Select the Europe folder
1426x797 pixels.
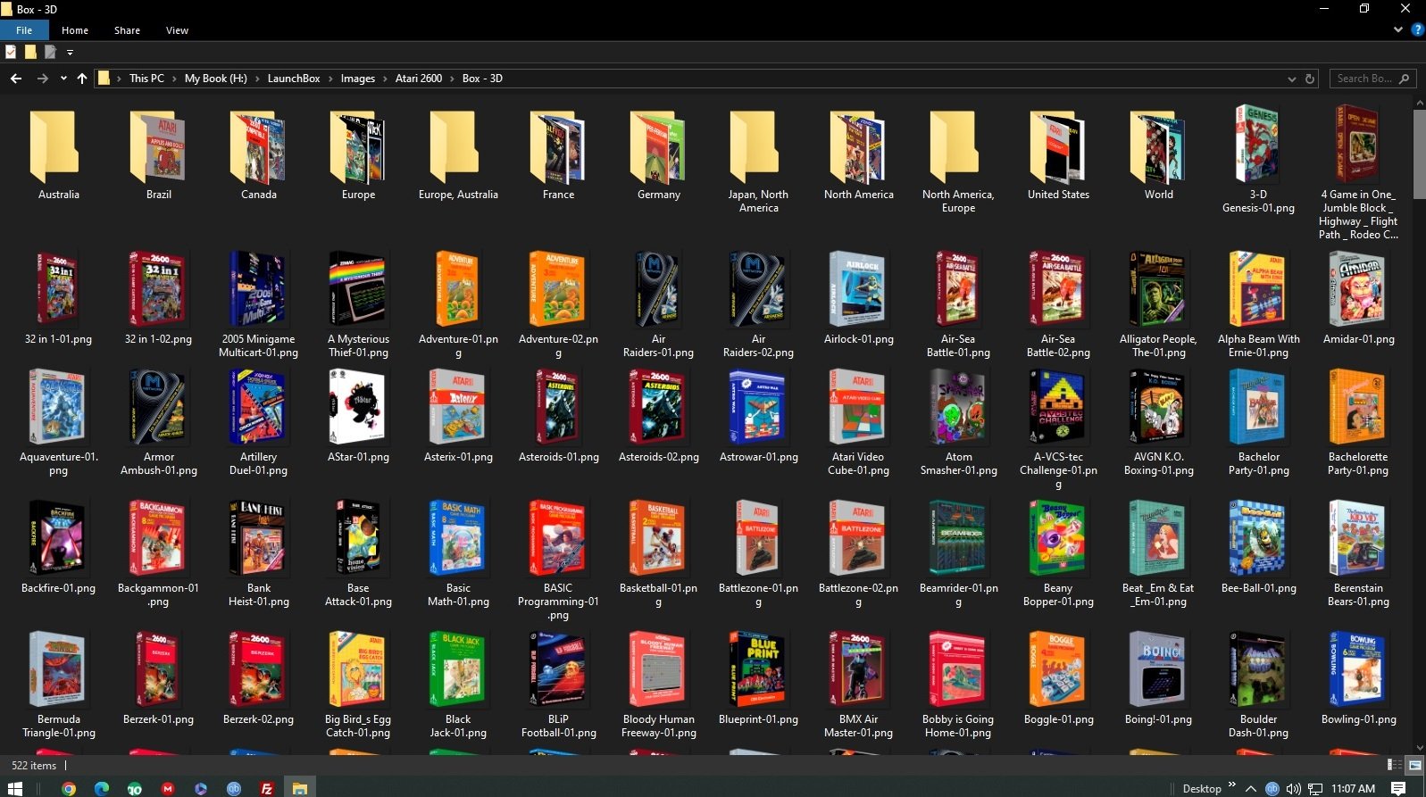(x=359, y=154)
